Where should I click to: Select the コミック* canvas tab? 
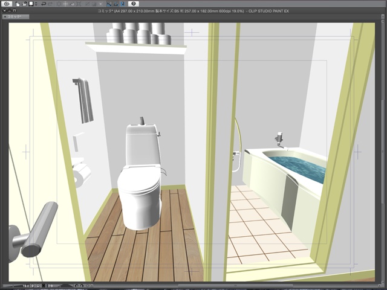click(x=16, y=17)
